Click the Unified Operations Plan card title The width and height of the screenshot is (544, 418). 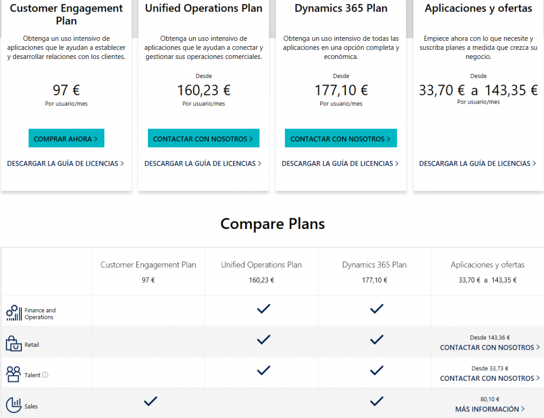tap(203, 8)
